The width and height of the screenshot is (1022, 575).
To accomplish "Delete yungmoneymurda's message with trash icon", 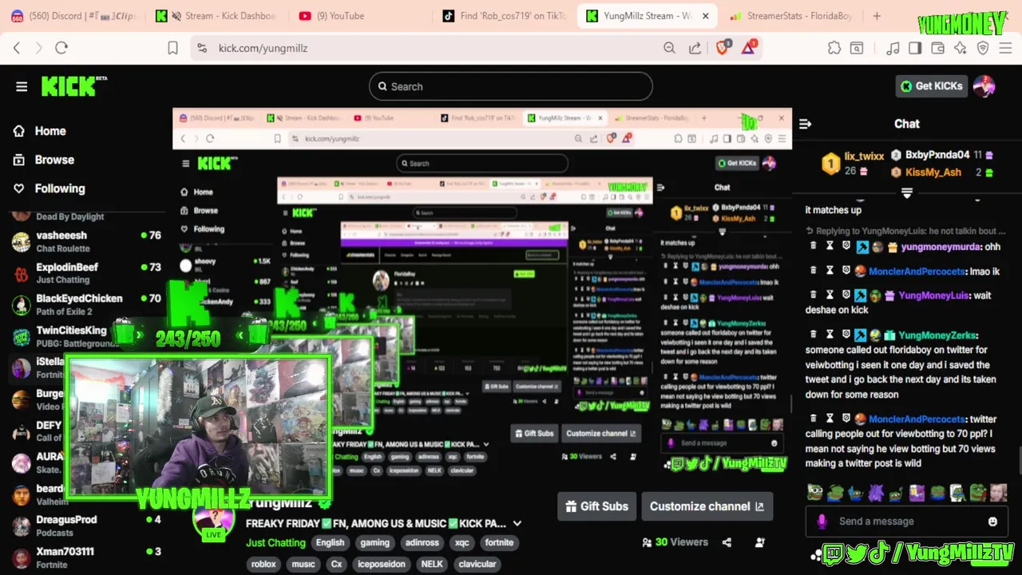I will 814,247.
